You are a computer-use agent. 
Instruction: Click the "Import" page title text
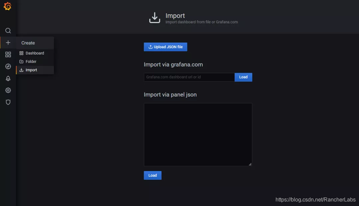pyautogui.click(x=175, y=16)
